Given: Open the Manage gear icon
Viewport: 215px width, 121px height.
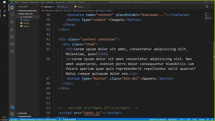Looking at the screenshot, I should [x=12, y=114].
